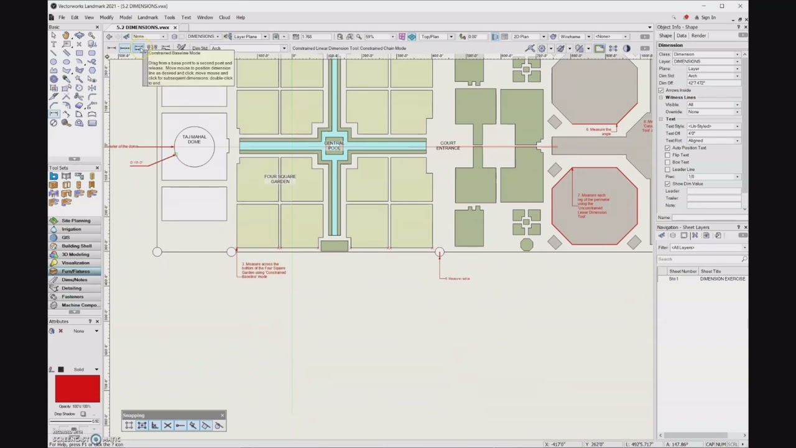Viewport: 796px width, 448px height.
Task: Open the Modify menu
Action: click(x=106, y=17)
